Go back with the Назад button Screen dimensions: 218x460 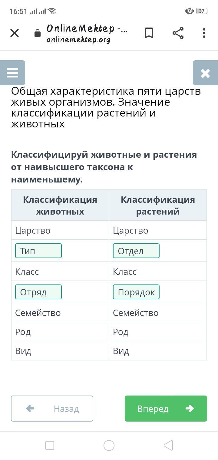[x=52, y=409]
